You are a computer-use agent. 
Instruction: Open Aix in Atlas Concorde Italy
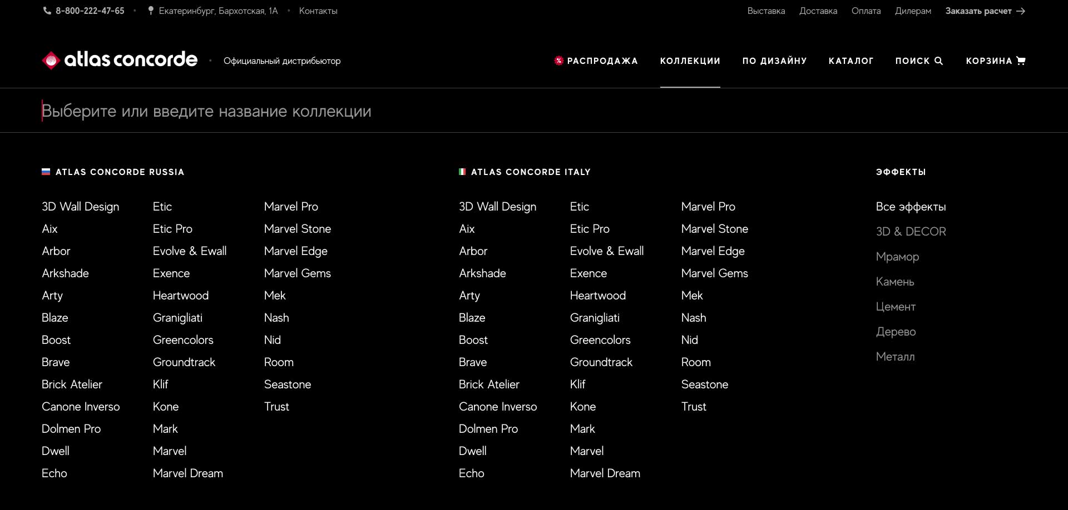467,229
